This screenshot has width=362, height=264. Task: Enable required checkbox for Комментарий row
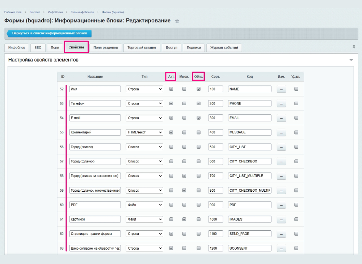point(198,132)
